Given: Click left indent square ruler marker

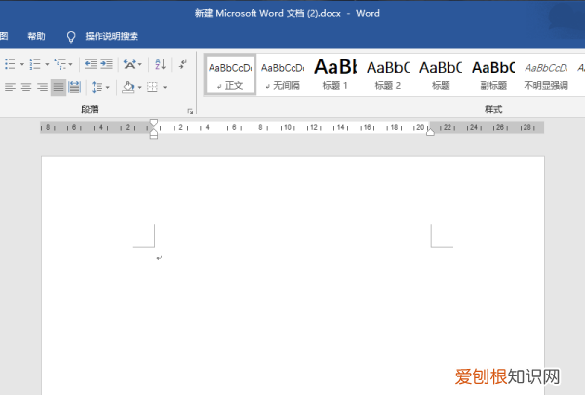Looking at the screenshot, I should (x=154, y=137).
